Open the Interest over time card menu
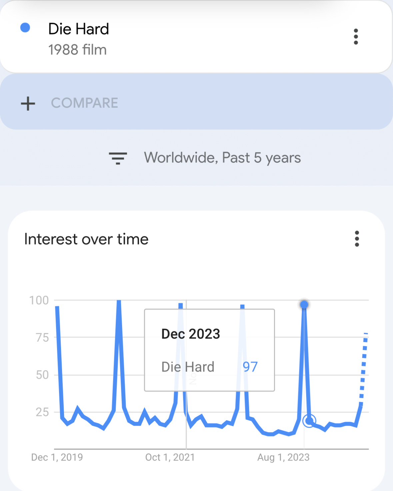 click(357, 239)
